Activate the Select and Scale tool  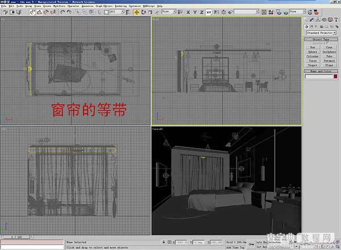coord(150,12)
